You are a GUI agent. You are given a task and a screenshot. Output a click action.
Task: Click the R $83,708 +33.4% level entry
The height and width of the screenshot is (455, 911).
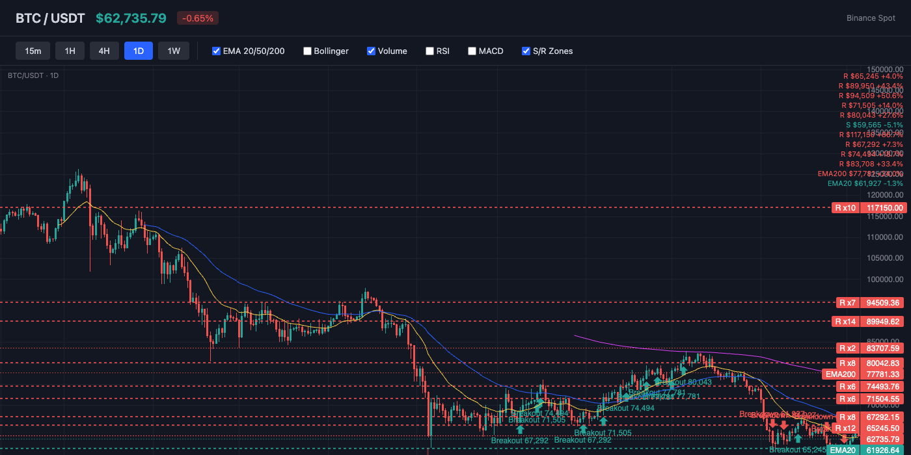pyautogui.click(x=871, y=164)
